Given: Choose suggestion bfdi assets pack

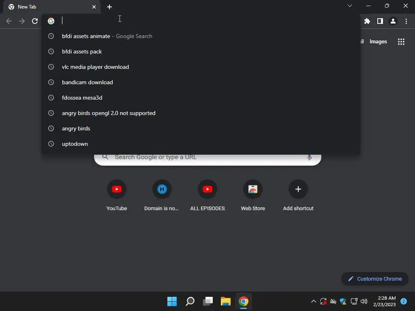Looking at the screenshot, I should [201, 51].
